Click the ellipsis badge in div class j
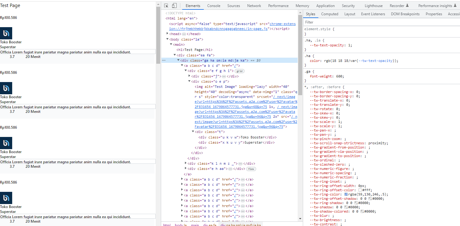This screenshot has width=460, height=226. [224, 77]
